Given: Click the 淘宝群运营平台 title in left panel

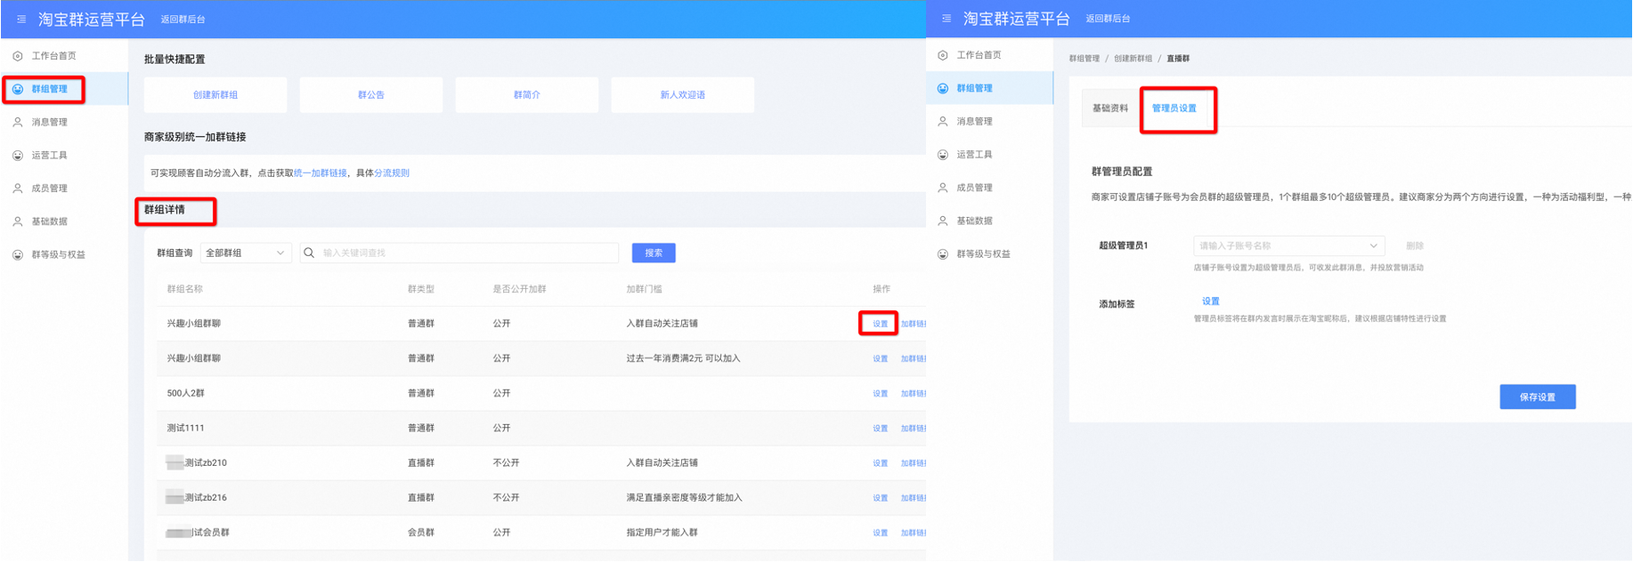Looking at the screenshot, I should (x=92, y=20).
